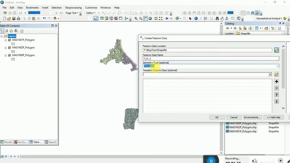This screenshot has width=290, height=163.
Task: Click the Environments button
Action: [252, 117]
